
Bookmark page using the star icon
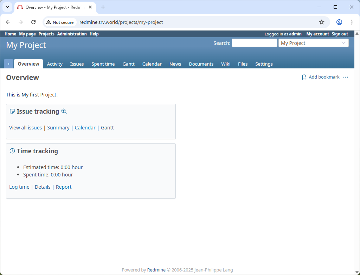tap(321, 22)
